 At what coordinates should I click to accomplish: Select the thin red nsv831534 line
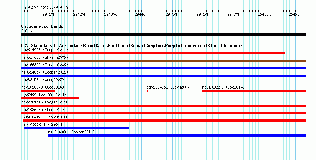[x=163, y=83]
